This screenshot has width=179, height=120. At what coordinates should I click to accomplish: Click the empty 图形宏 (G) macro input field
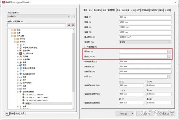pos(143,52)
